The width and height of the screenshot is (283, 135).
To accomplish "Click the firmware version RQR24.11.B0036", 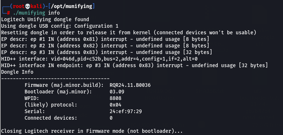I will point(130,85).
